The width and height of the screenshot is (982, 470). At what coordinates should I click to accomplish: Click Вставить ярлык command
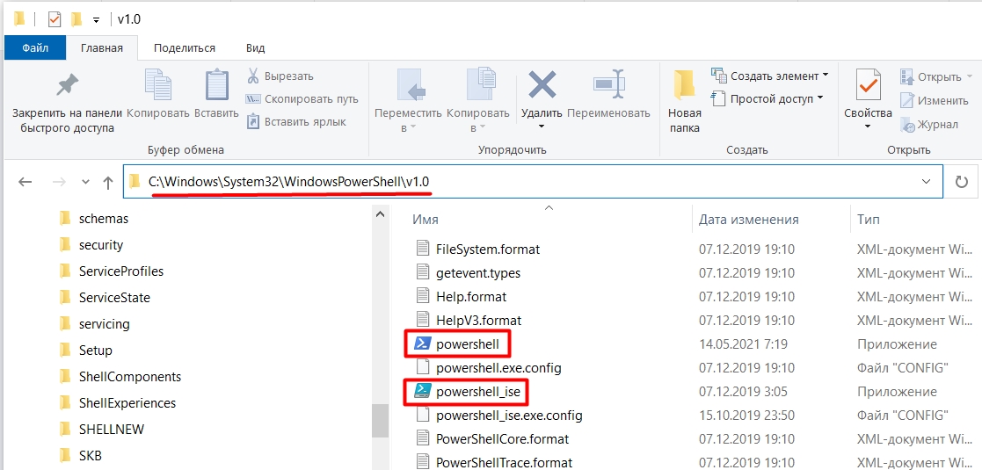(x=295, y=121)
